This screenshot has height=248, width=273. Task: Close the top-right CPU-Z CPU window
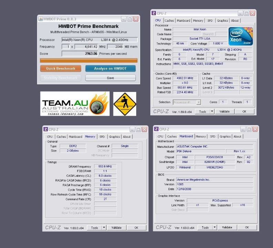click(x=252, y=13)
